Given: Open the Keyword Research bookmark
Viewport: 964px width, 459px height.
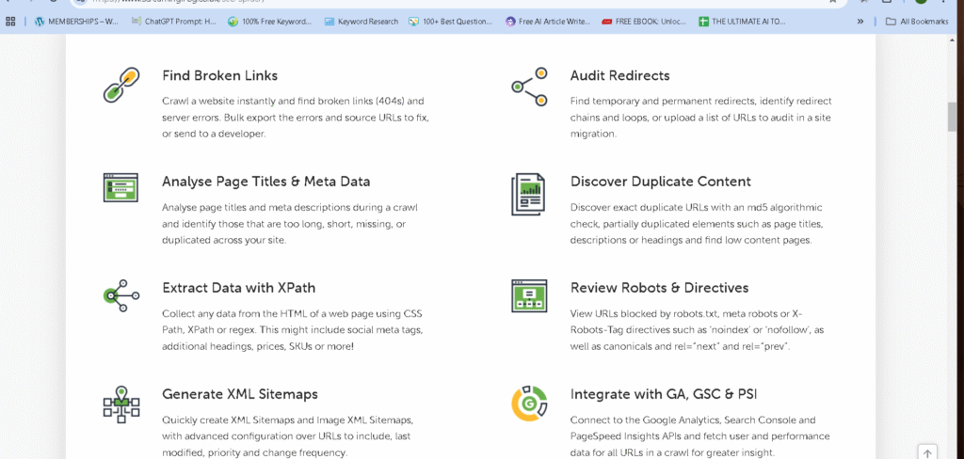Looking at the screenshot, I should coord(360,21).
